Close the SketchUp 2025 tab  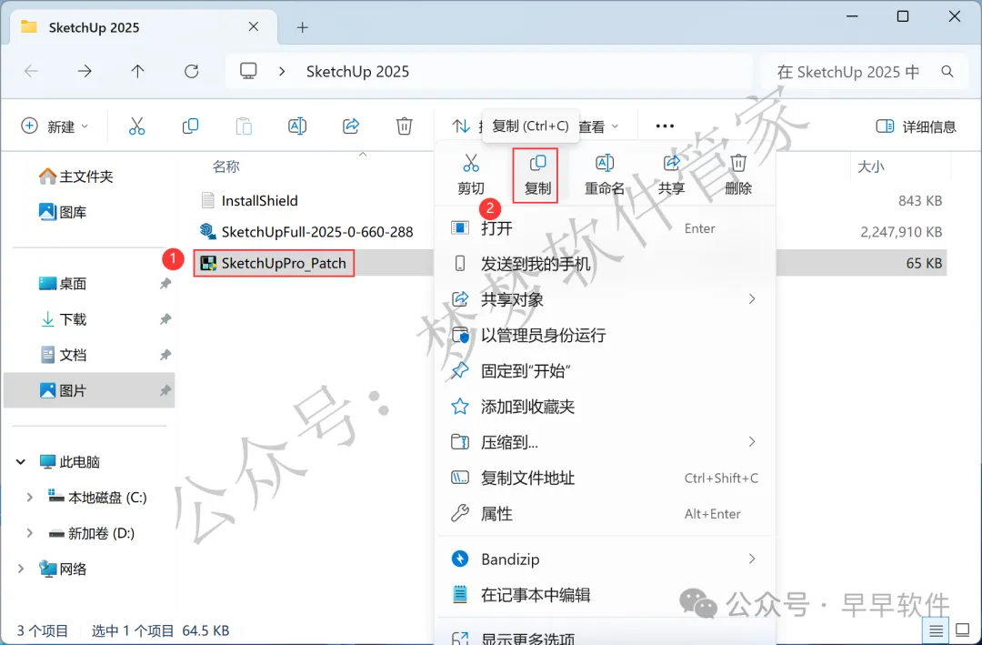click(x=253, y=26)
